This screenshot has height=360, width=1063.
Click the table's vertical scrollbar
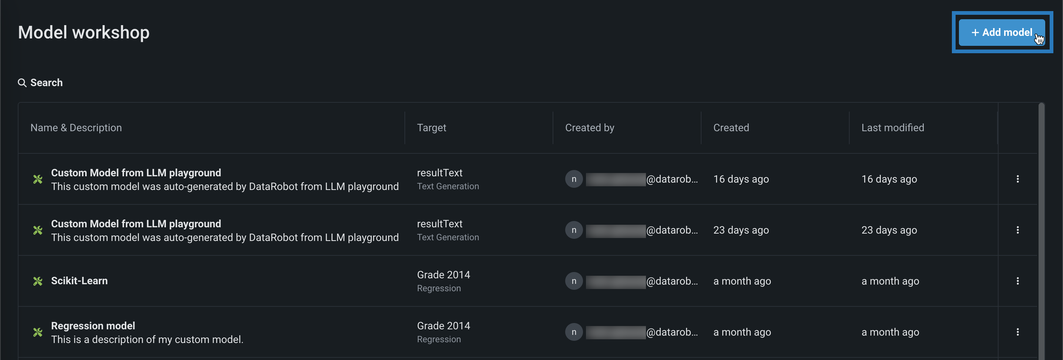pos(1041,231)
